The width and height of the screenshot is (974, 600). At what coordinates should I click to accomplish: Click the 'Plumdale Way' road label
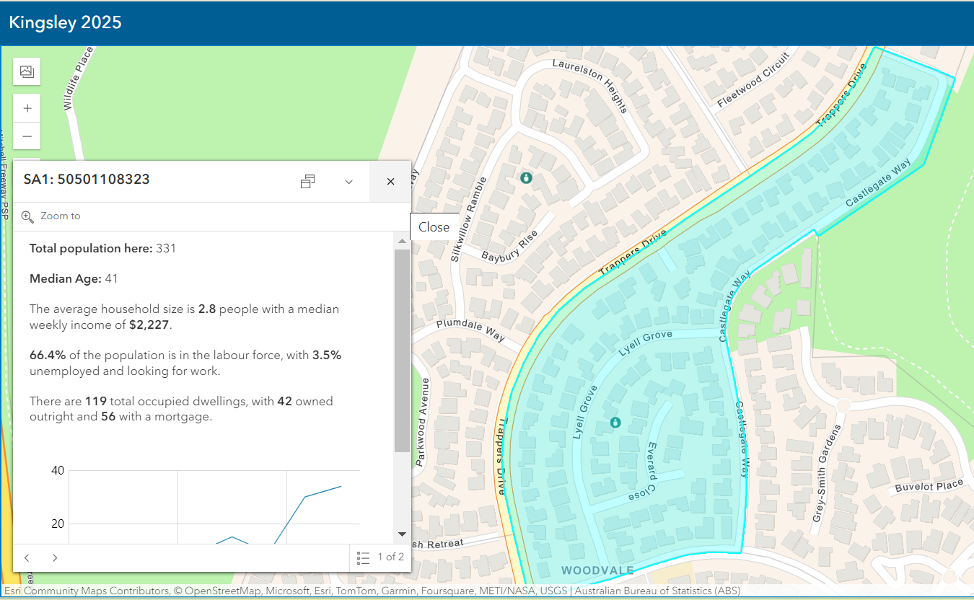pos(470,332)
